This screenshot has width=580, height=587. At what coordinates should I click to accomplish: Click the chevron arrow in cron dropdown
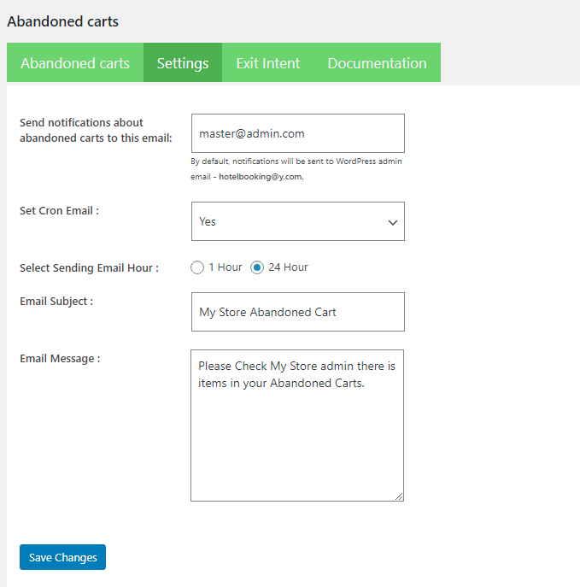click(393, 223)
